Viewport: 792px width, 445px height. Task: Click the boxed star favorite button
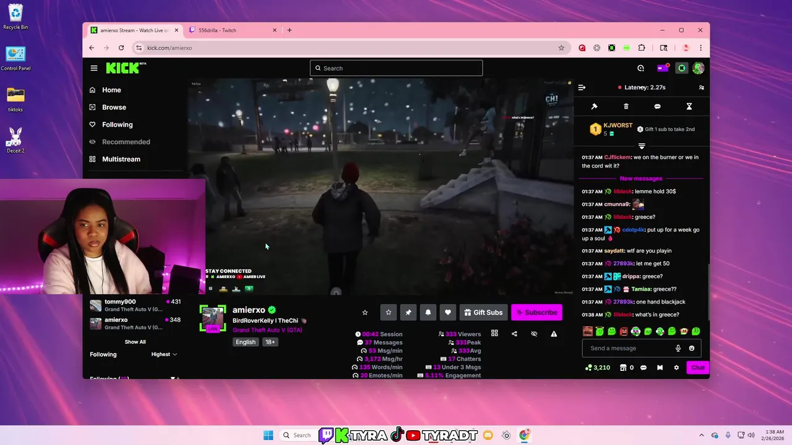(389, 313)
